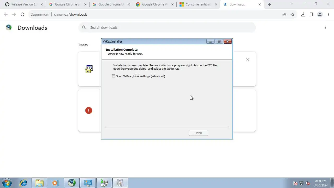This screenshot has height=188, width=334.
Task: Open the tab search dropdown arrow
Action: point(292,4)
